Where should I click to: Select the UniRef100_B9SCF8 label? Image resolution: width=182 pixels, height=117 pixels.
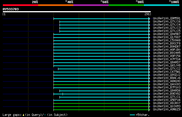(x=167, y=44)
